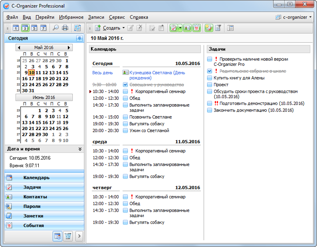Image resolution: width=317 pixels, height=247 pixels.
Task: Open the c-organizer database dropdown
Action: pos(295,17)
